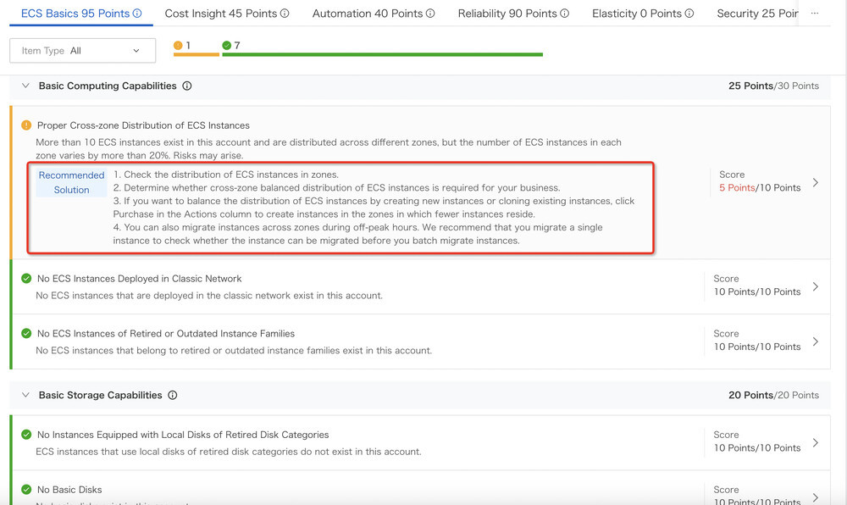This screenshot has height=505, width=847.
Task: Collapse the Basic Storage Capabilities section
Action: click(x=25, y=395)
